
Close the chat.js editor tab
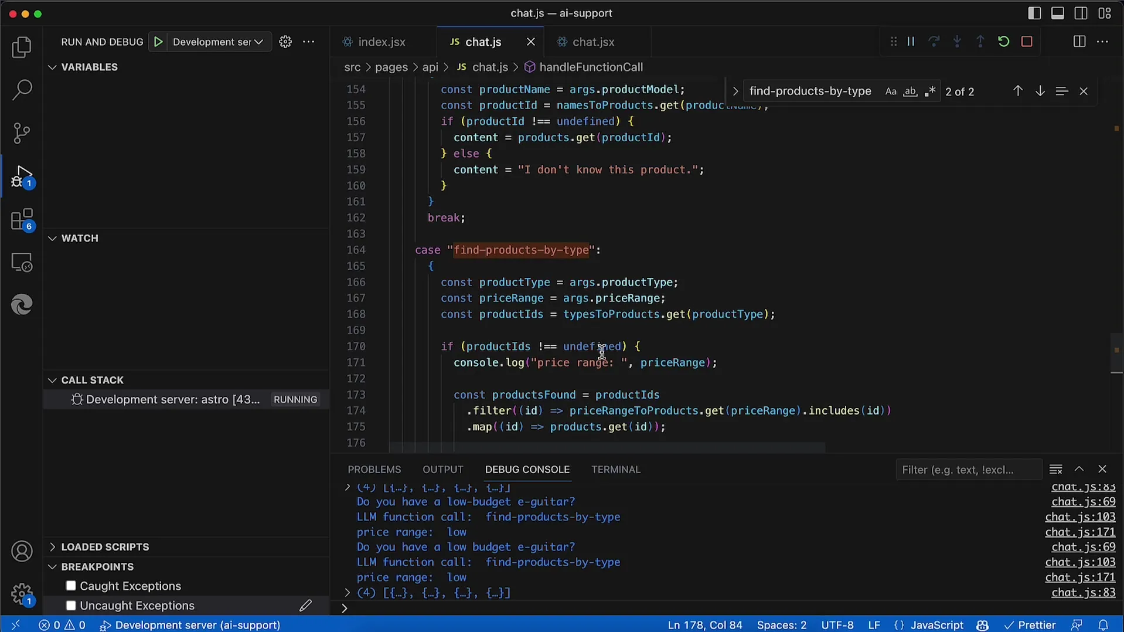point(530,42)
